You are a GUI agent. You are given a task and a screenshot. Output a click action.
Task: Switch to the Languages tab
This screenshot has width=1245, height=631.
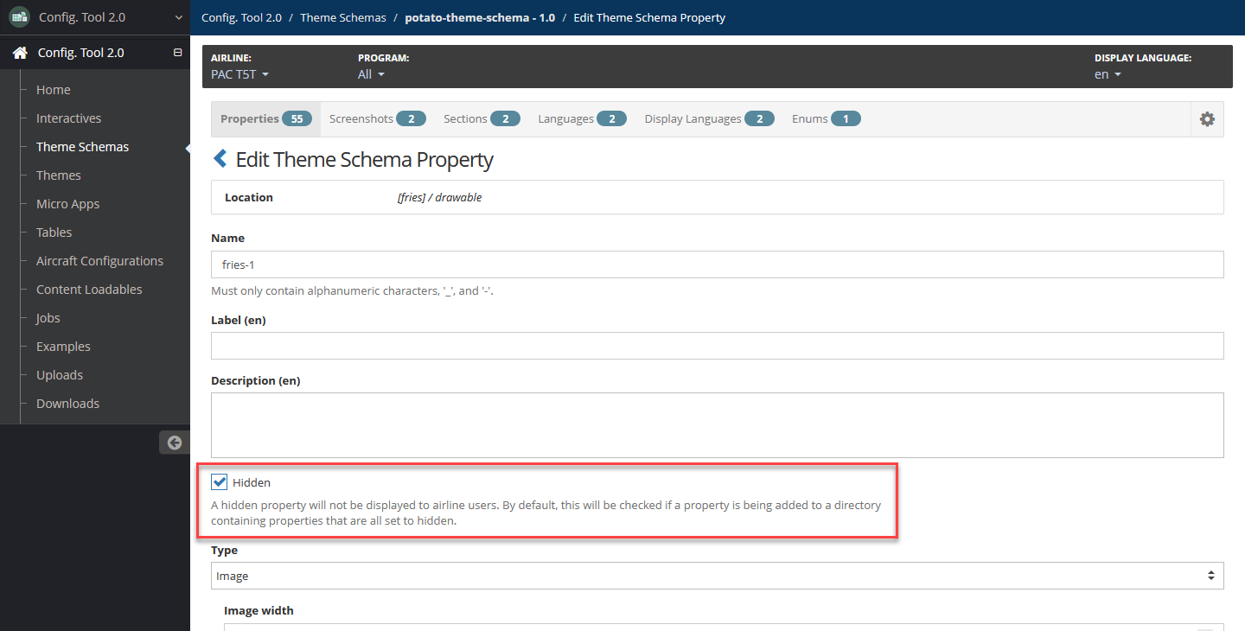[582, 119]
